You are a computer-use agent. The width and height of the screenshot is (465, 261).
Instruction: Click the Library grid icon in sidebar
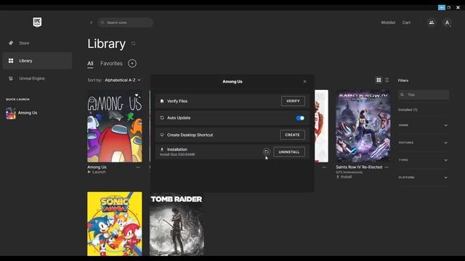[x=11, y=61]
